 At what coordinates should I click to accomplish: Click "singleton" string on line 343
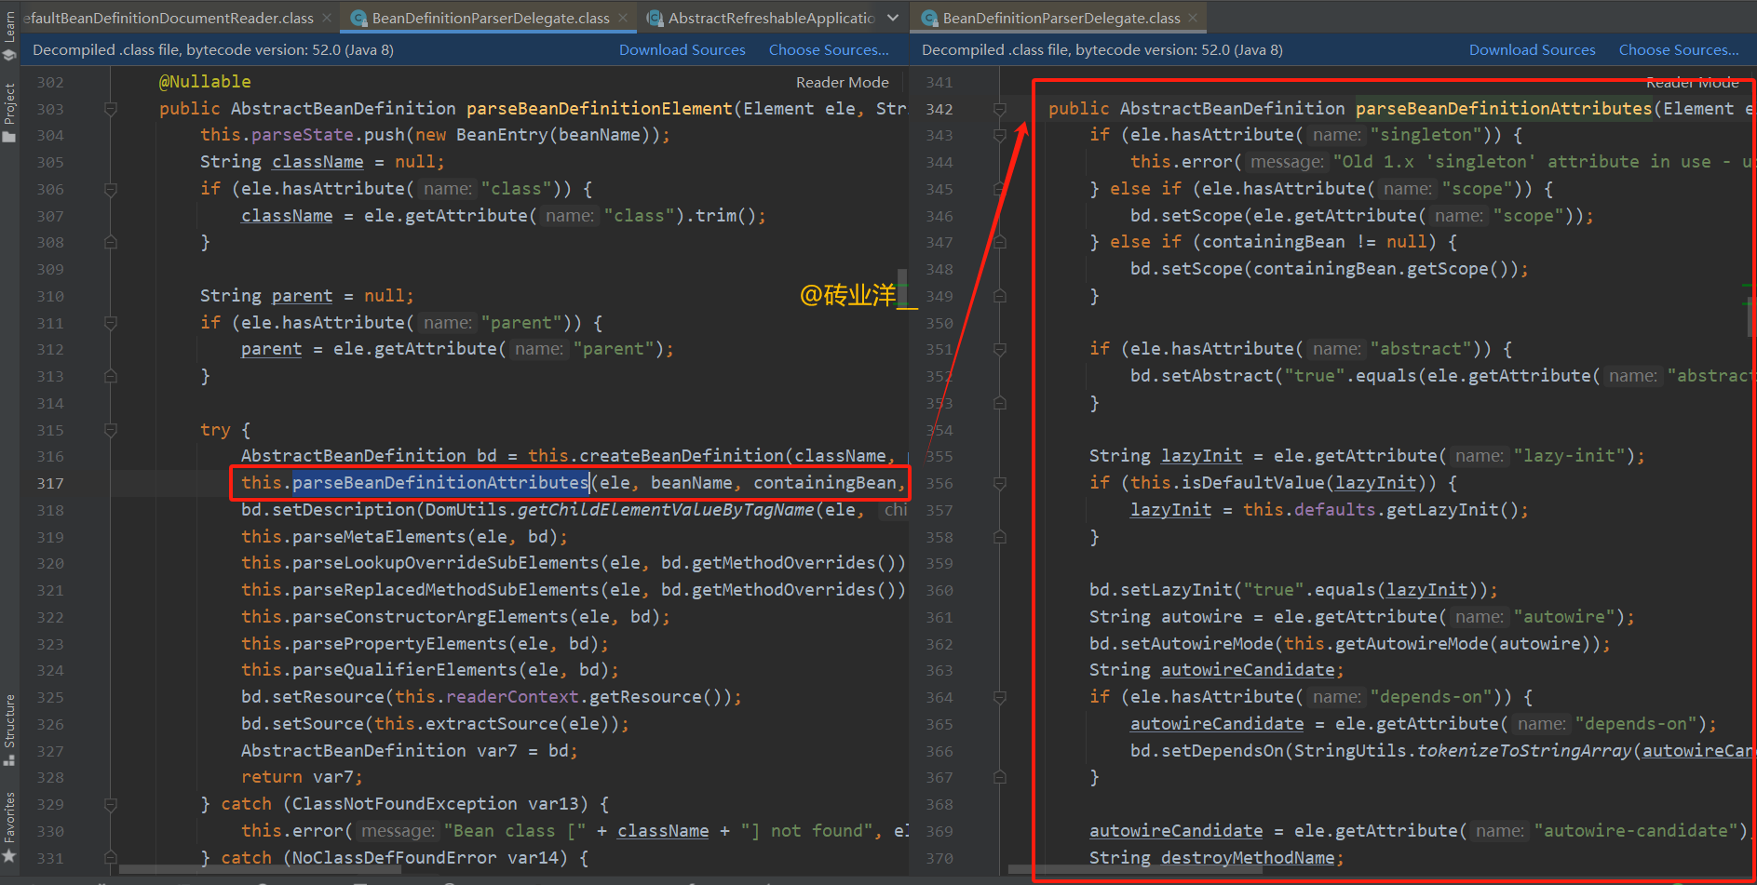(1426, 136)
